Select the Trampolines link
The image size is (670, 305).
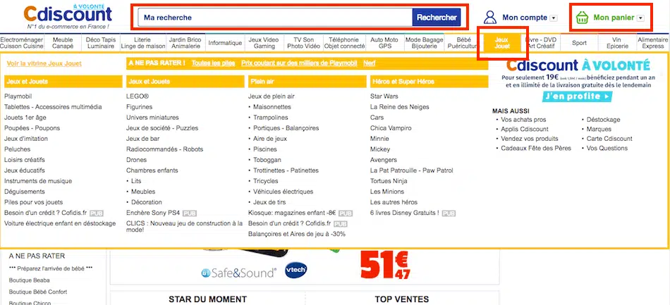pyautogui.click(x=272, y=117)
